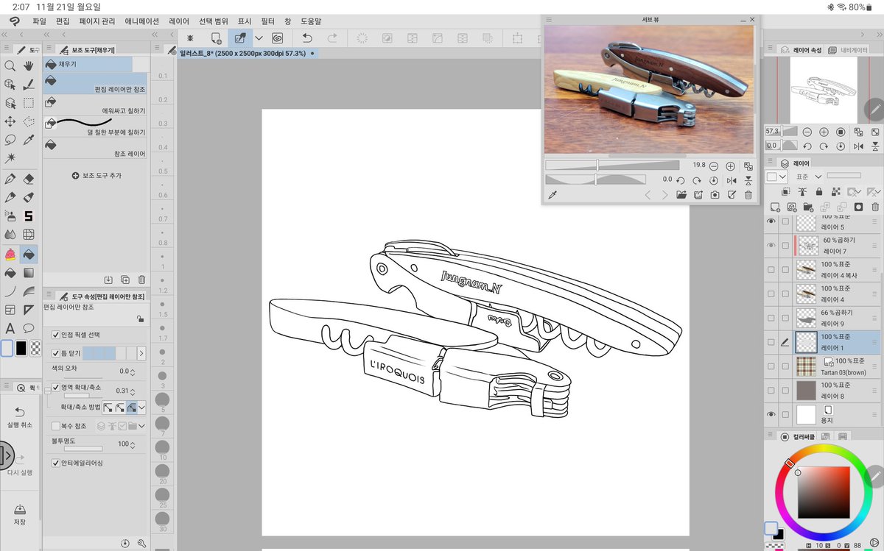
Task: Toggle 안티에일리어싱 checkbox
Action: click(x=56, y=463)
